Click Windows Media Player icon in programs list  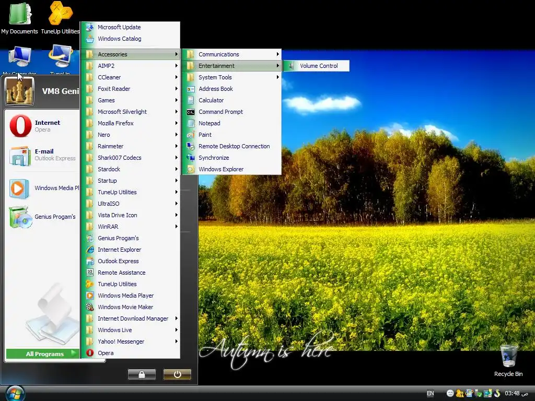[x=90, y=296]
